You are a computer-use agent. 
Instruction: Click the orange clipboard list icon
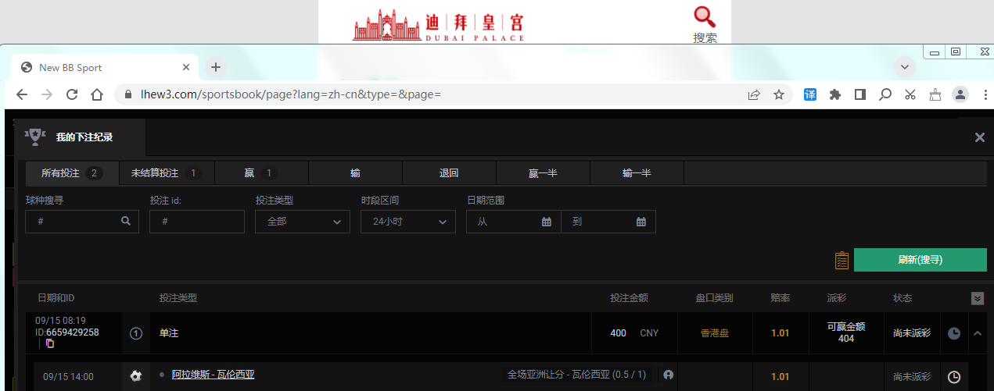click(x=842, y=260)
